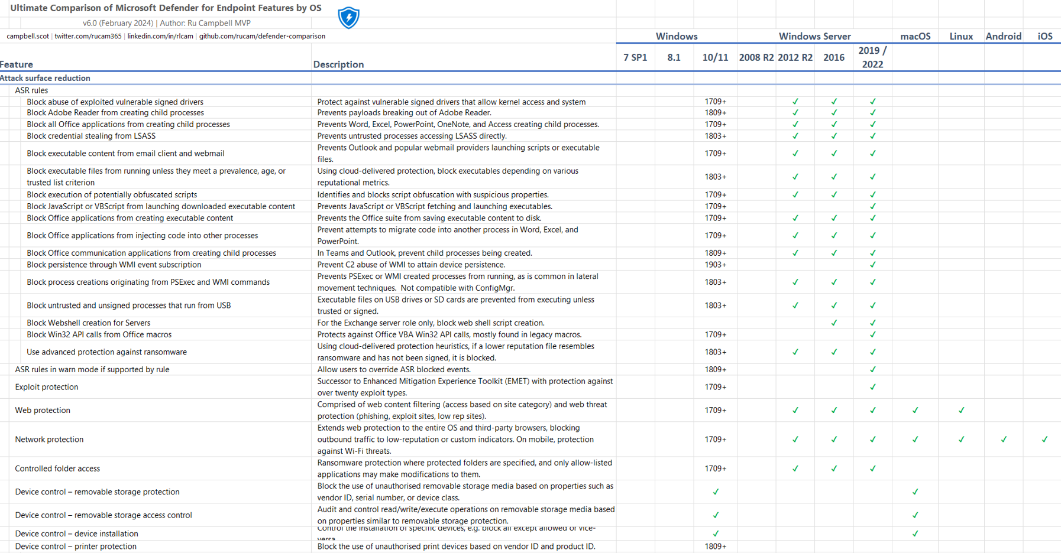This screenshot has height=553, width=1061.
Task: Click '1709+' in the Controlled folder access row
Action: coord(715,469)
